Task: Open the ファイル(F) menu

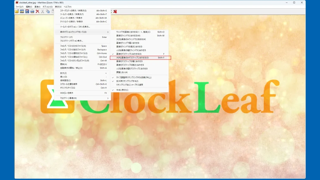Action: click(x=20, y=7)
